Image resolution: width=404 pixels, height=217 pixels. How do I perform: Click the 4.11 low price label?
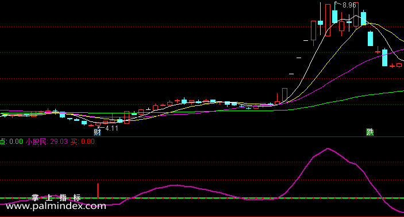point(111,128)
